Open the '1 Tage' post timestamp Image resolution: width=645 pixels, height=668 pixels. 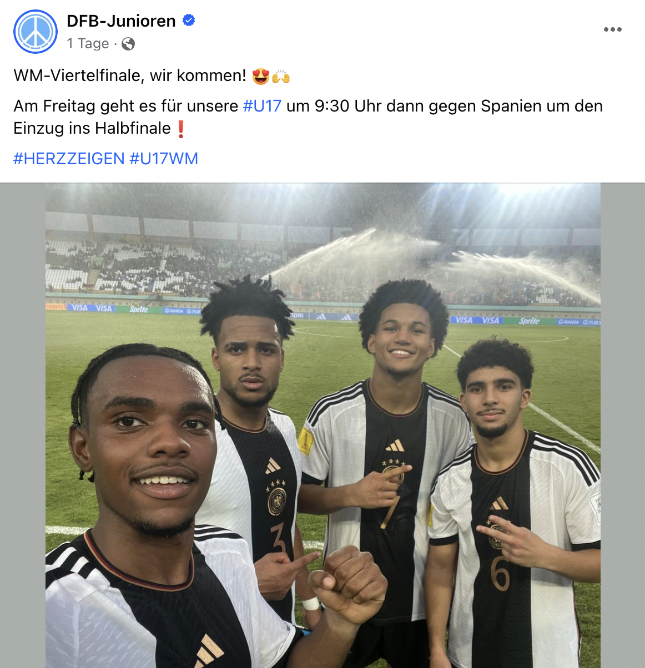[88, 43]
